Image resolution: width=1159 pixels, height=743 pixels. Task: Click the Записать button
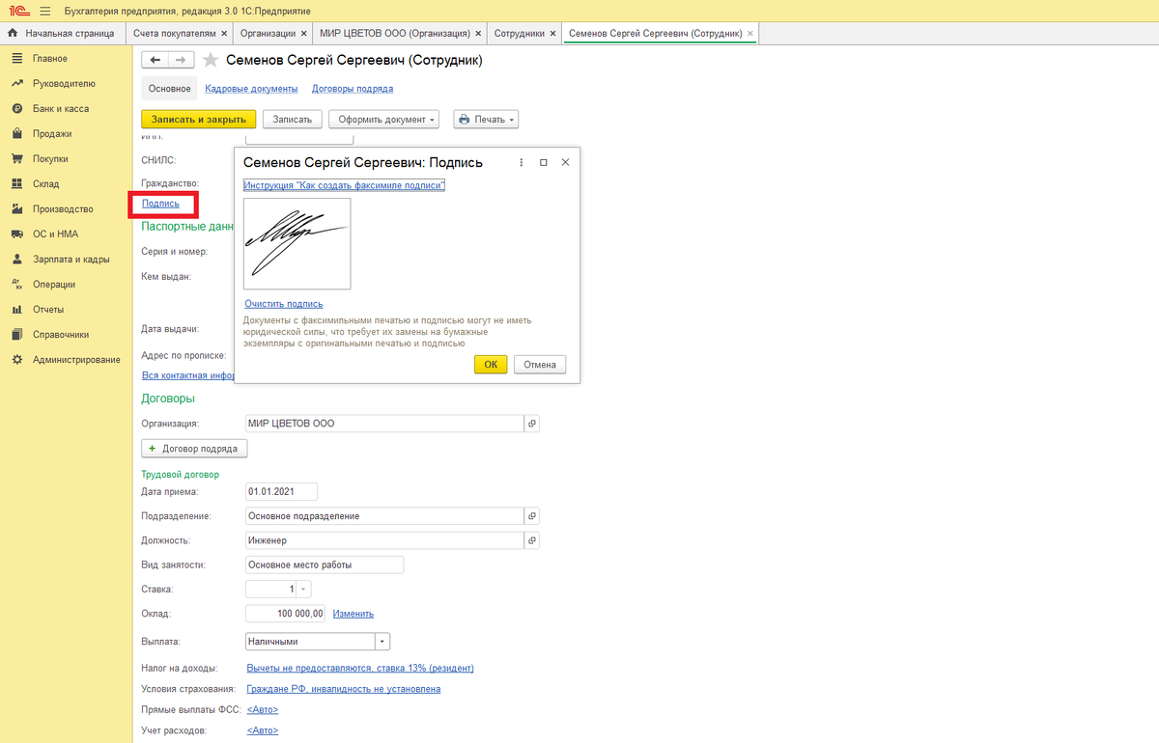pos(292,120)
